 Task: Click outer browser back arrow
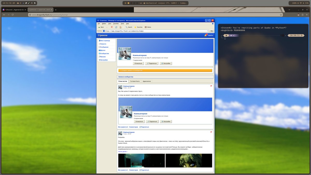click(x=4, y=15)
